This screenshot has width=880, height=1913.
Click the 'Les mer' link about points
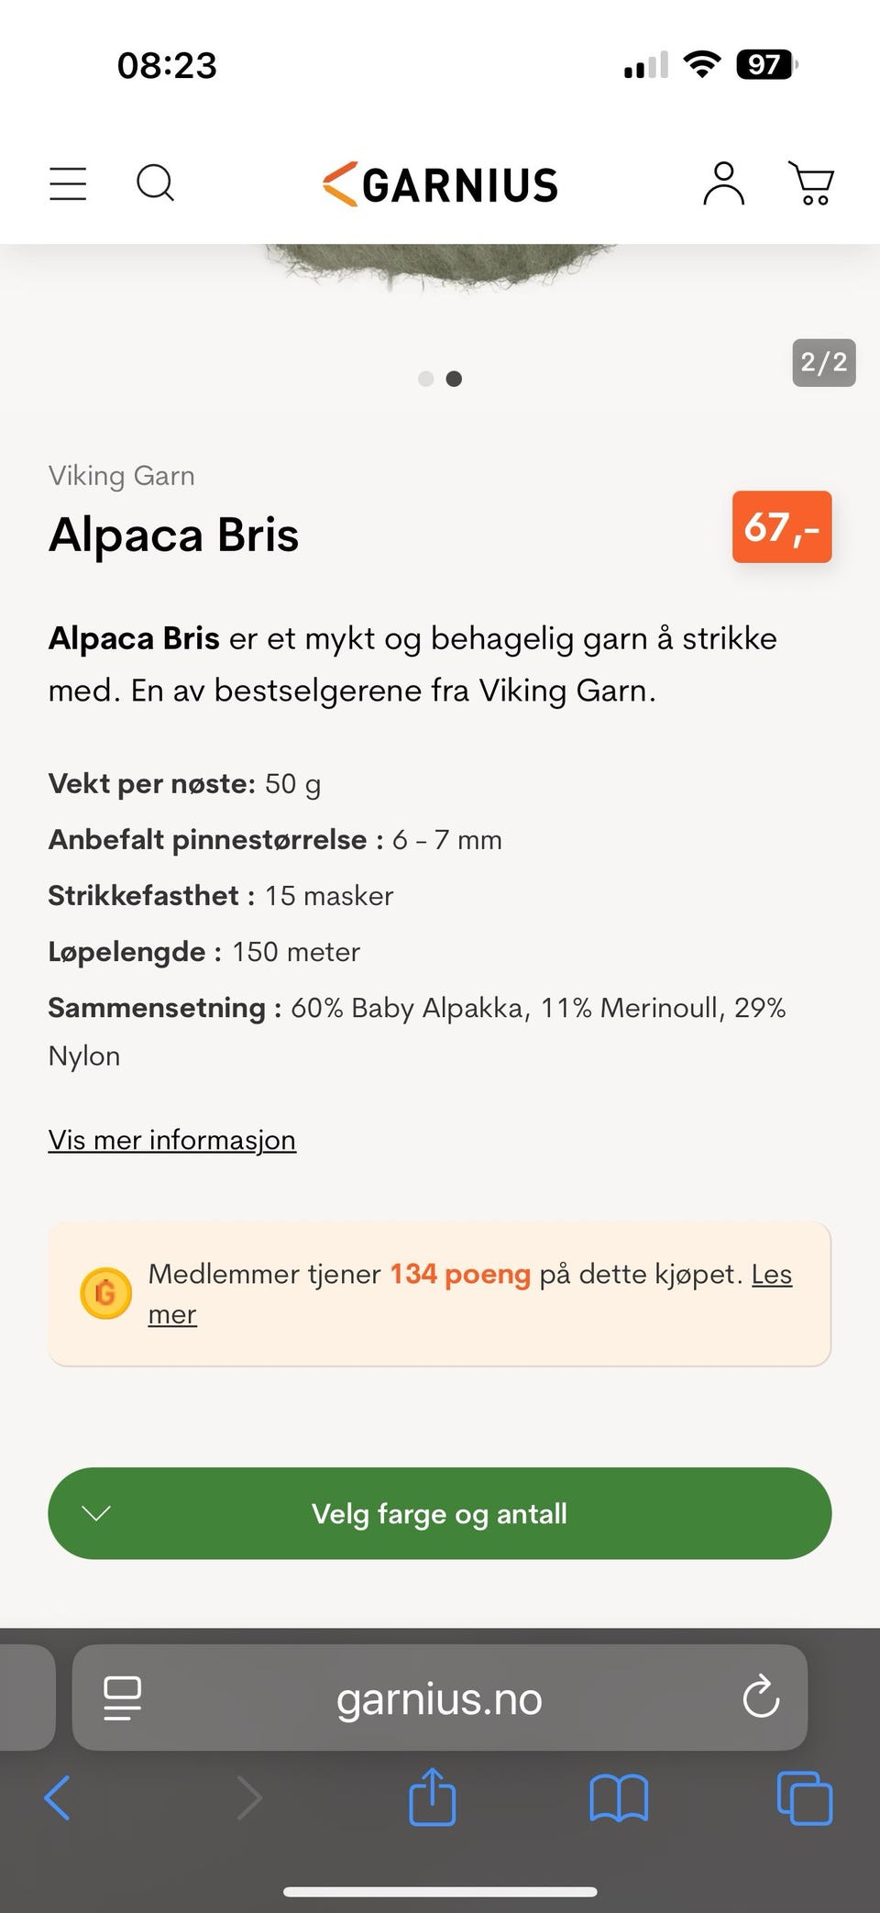click(x=771, y=1274)
